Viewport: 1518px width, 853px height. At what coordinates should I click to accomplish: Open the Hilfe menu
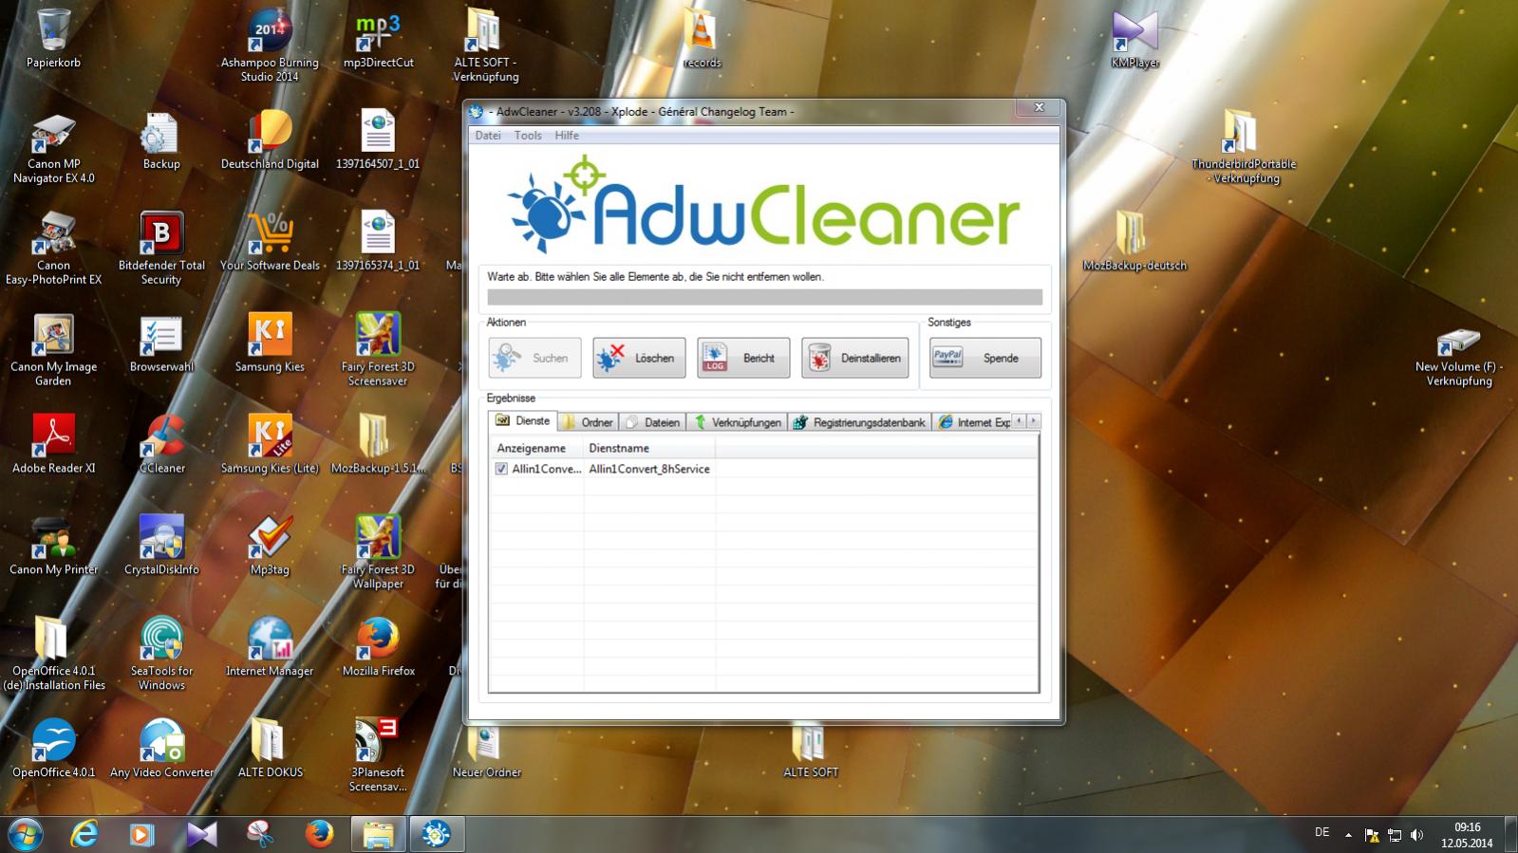coord(567,136)
